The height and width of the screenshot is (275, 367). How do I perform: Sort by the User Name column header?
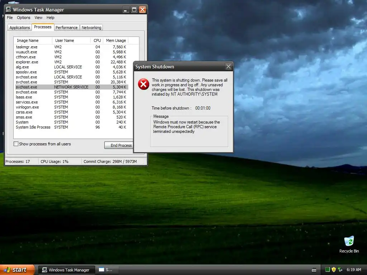point(71,40)
